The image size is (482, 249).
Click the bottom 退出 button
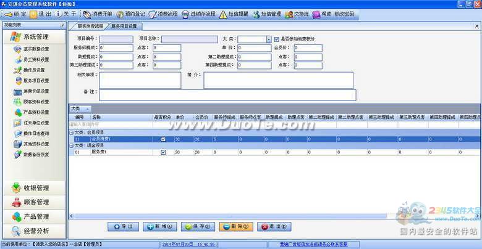pos(274,227)
